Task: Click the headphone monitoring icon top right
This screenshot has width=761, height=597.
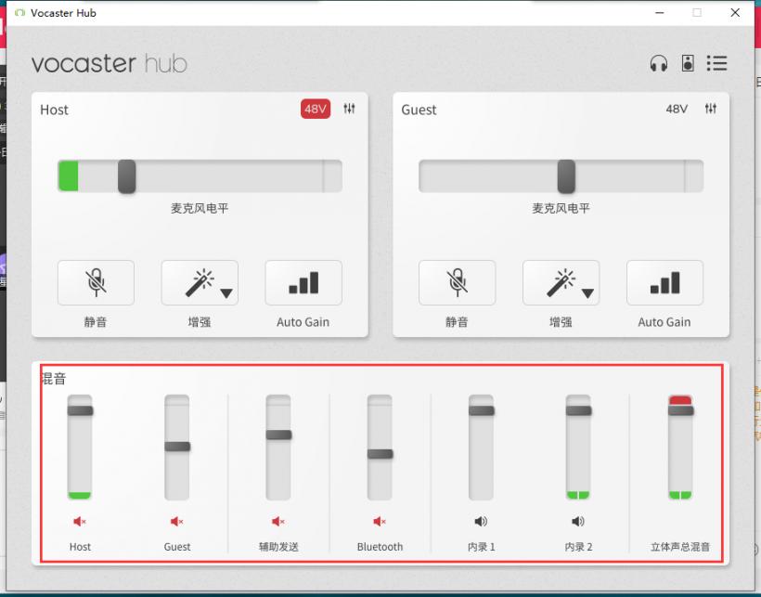Action: click(661, 63)
